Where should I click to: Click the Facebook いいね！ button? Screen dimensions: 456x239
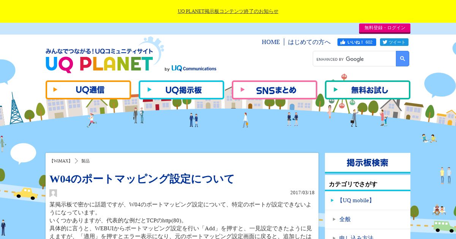pyautogui.click(x=357, y=42)
